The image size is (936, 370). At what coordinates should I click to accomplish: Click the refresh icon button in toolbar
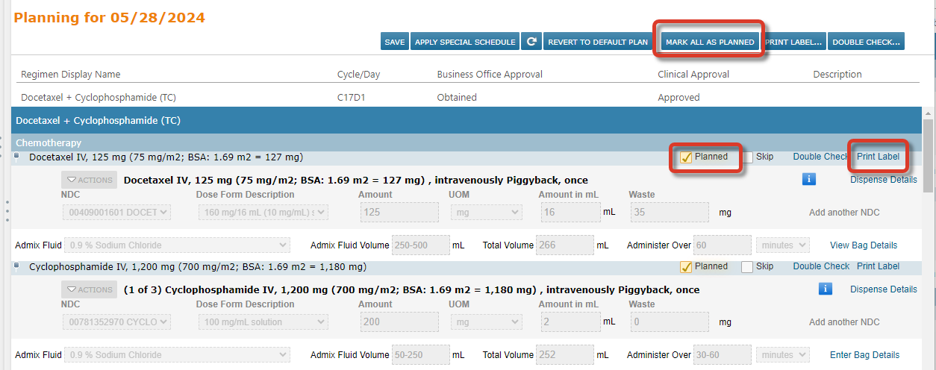pos(531,42)
